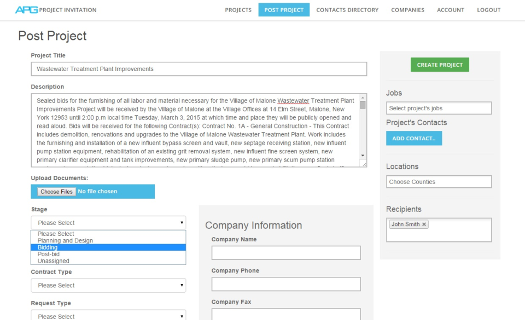Open the Projects nav item

point(238,10)
